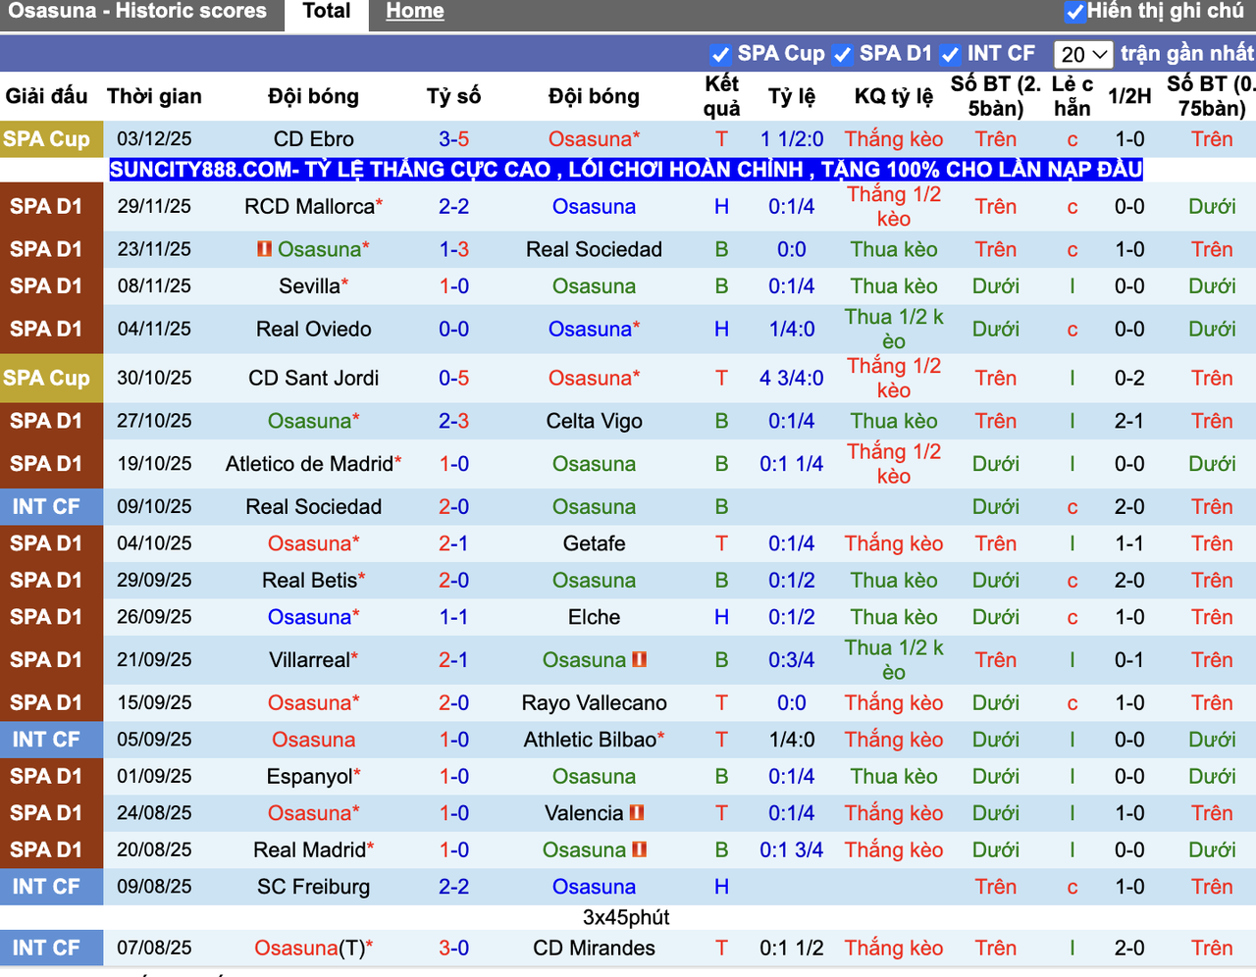Click handicap 4 3/4:0 on CD Sant Jordi row

791,379
